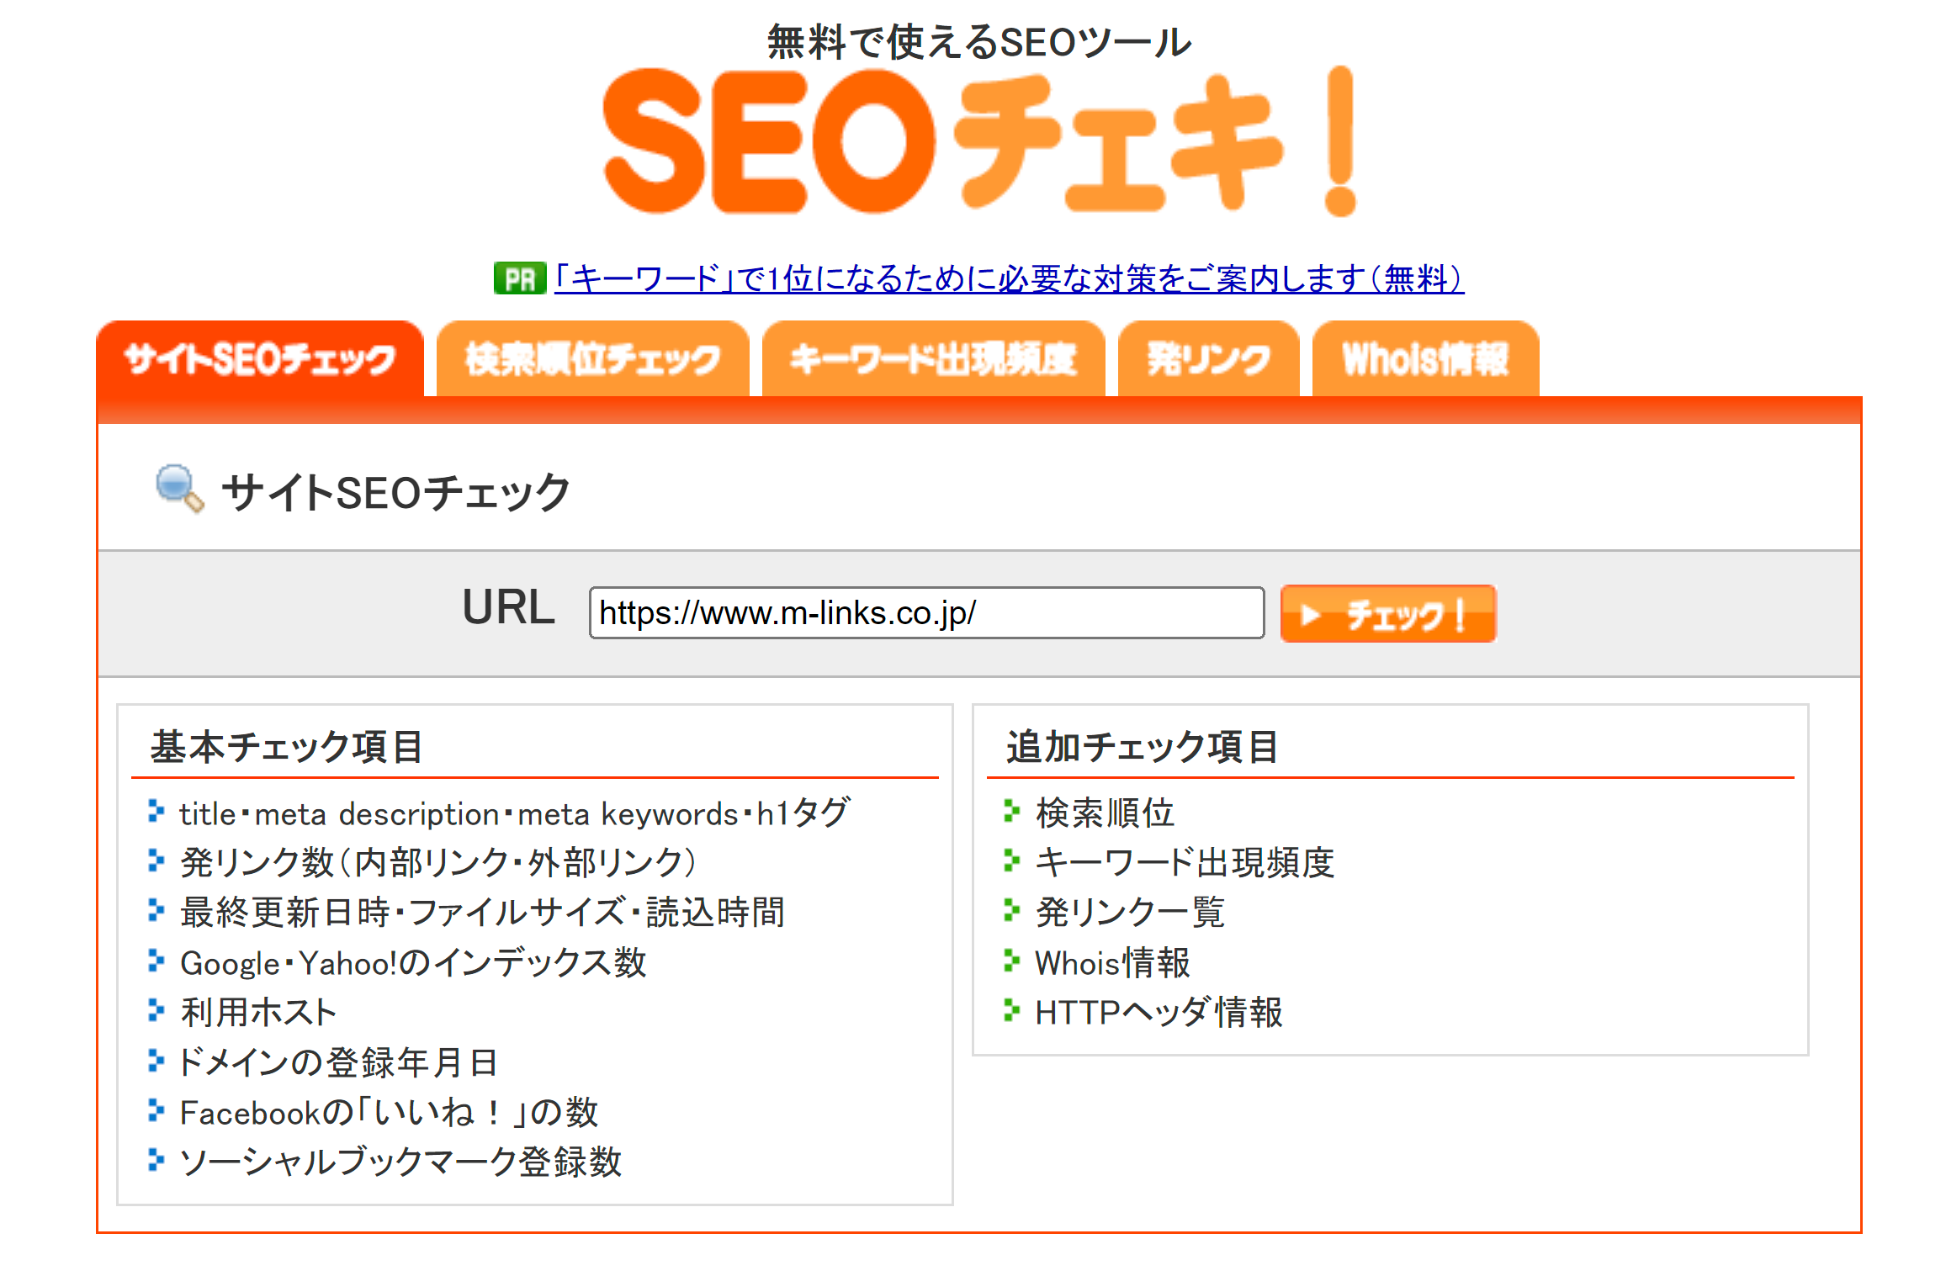Open the キーワードで1位になるため PR link
The width and height of the screenshot is (1946, 1276).
[x=1009, y=278]
